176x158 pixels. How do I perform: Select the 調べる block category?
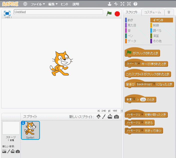[156, 31]
